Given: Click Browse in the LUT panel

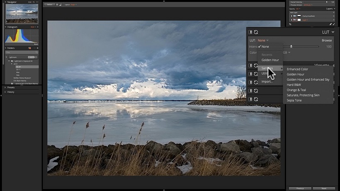Looking at the screenshot, I should coord(327,40).
